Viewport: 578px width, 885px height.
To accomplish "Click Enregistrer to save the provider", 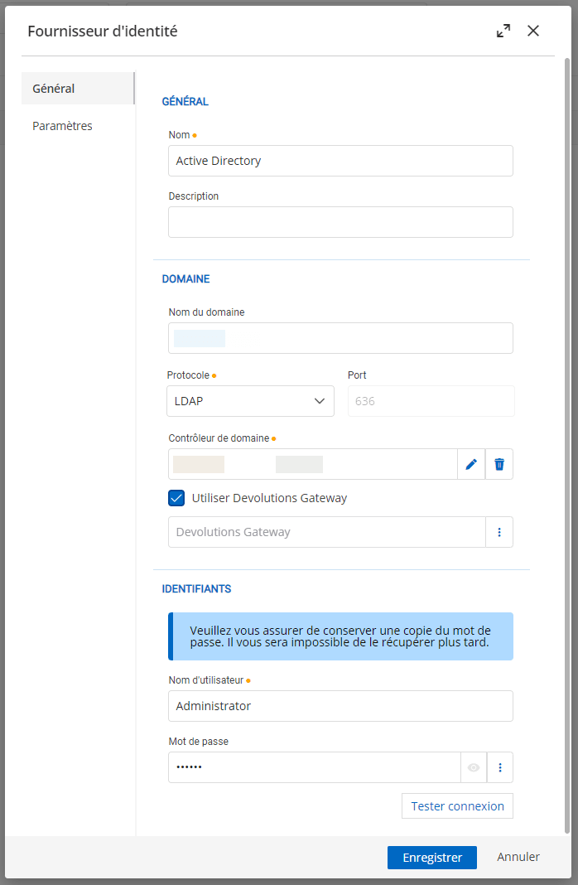I will click(431, 858).
